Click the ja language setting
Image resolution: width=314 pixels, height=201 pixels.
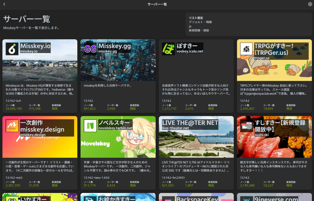[190, 26]
